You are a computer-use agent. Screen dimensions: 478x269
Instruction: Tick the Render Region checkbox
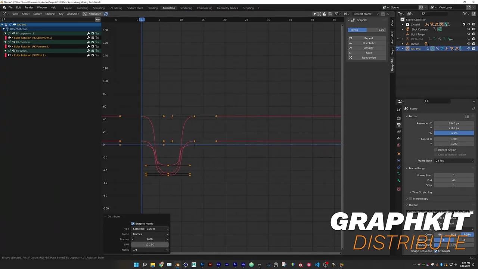point(436,150)
